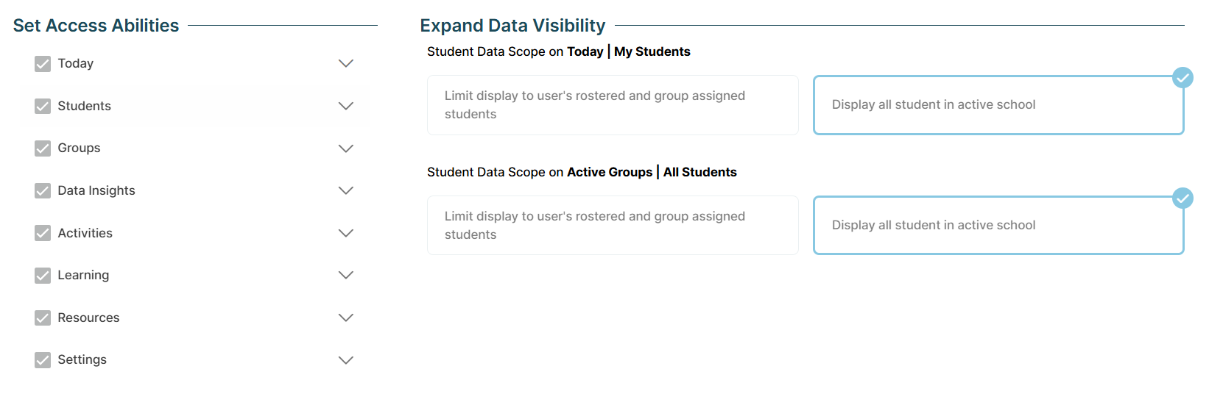
Task: Expand the Resources row chevron
Action: [346, 318]
